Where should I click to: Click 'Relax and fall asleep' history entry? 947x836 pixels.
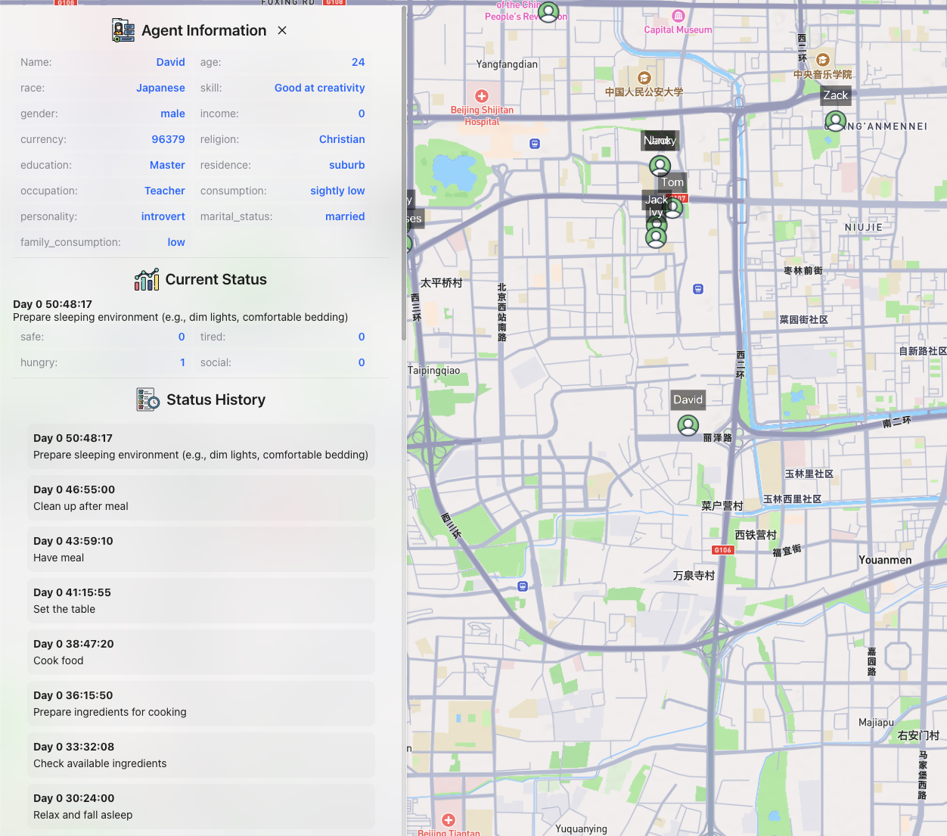201,806
